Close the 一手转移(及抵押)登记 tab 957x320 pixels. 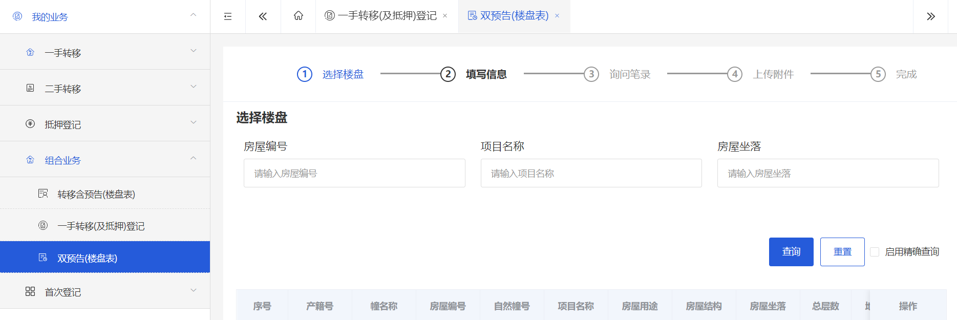click(x=445, y=16)
